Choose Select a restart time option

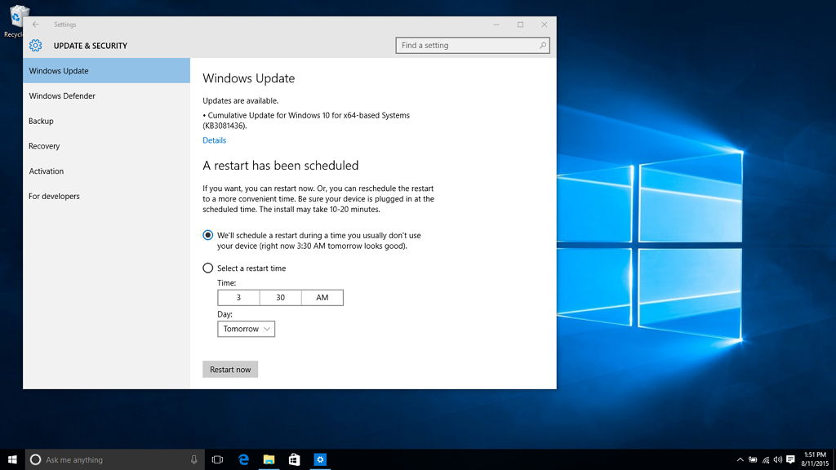coord(208,268)
